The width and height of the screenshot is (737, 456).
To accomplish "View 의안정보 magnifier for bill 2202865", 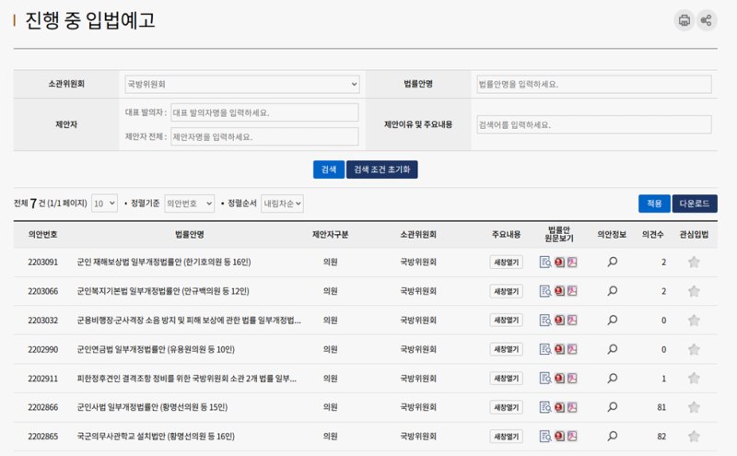I will click(613, 437).
